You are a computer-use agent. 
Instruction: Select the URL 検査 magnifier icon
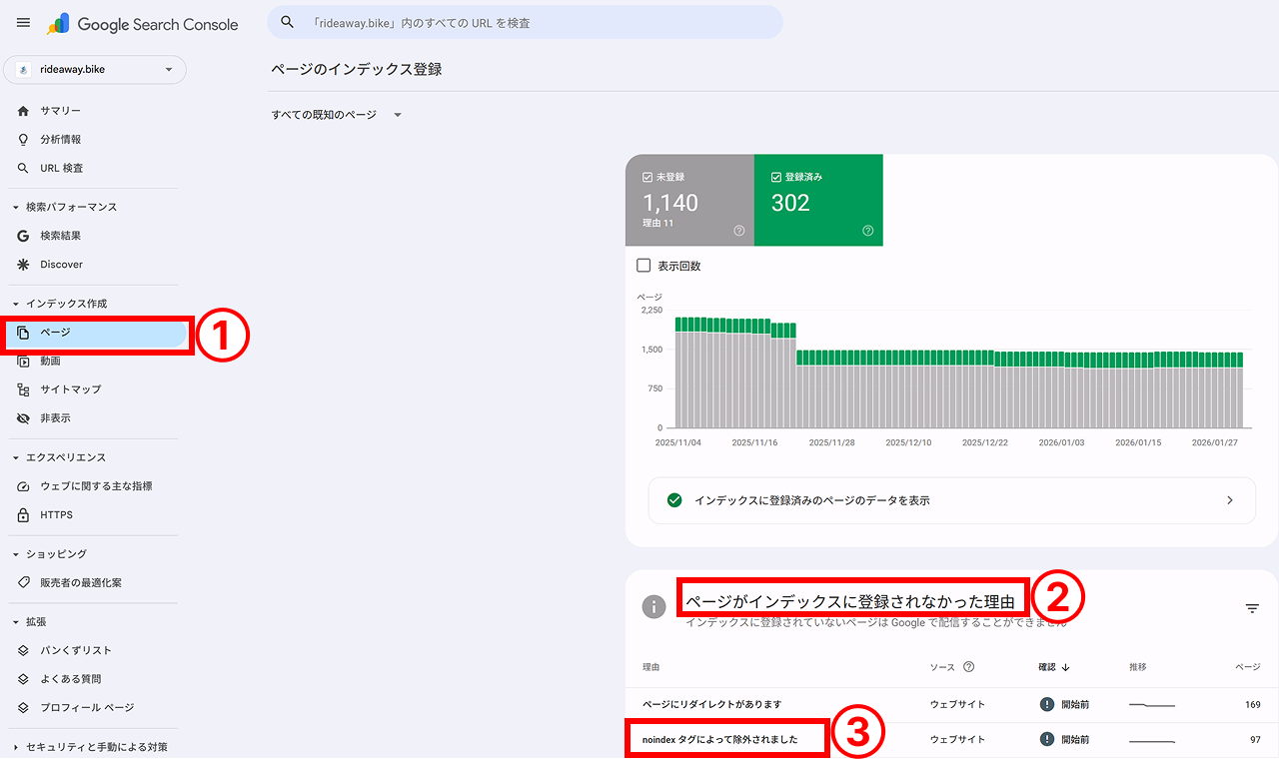tap(22, 168)
